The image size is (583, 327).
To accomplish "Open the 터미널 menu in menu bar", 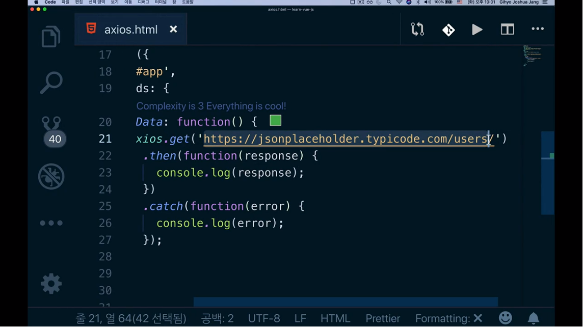I will pos(160,3).
